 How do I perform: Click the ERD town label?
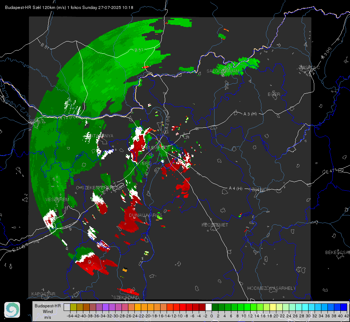147,164
